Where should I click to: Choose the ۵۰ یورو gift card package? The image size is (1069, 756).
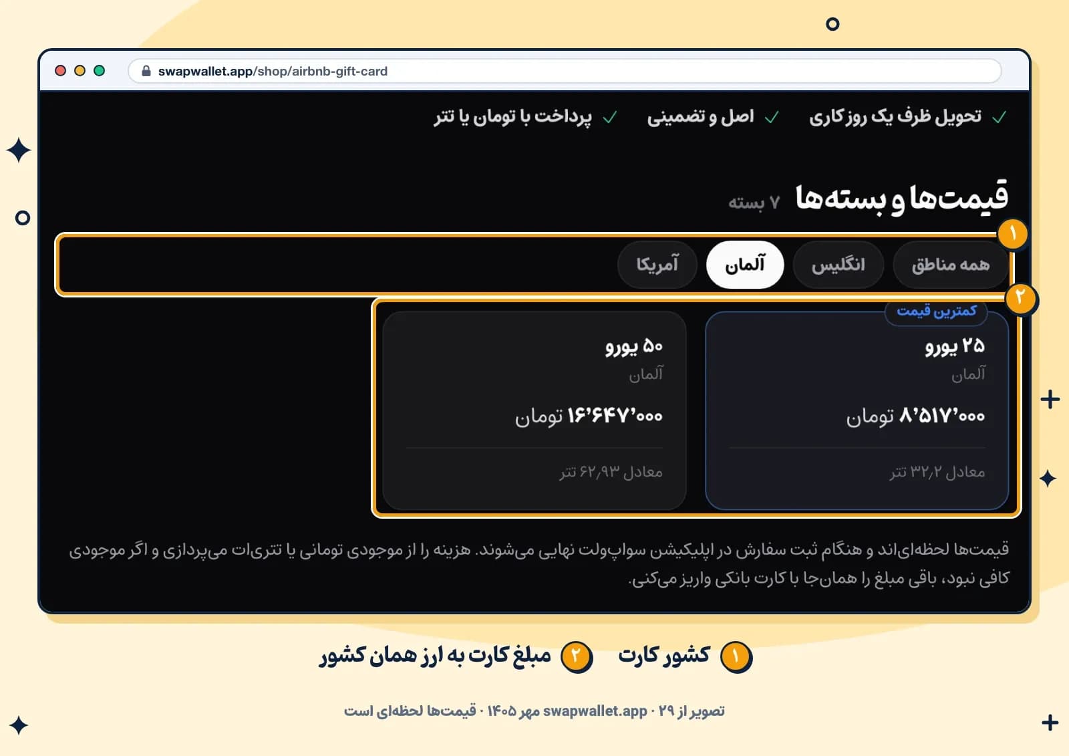(534, 410)
